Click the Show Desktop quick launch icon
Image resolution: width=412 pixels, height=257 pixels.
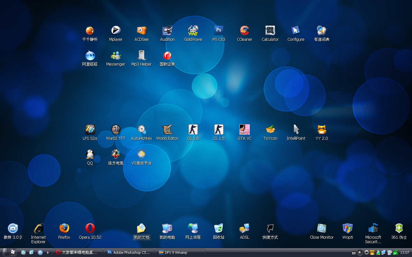[x=23, y=253]
